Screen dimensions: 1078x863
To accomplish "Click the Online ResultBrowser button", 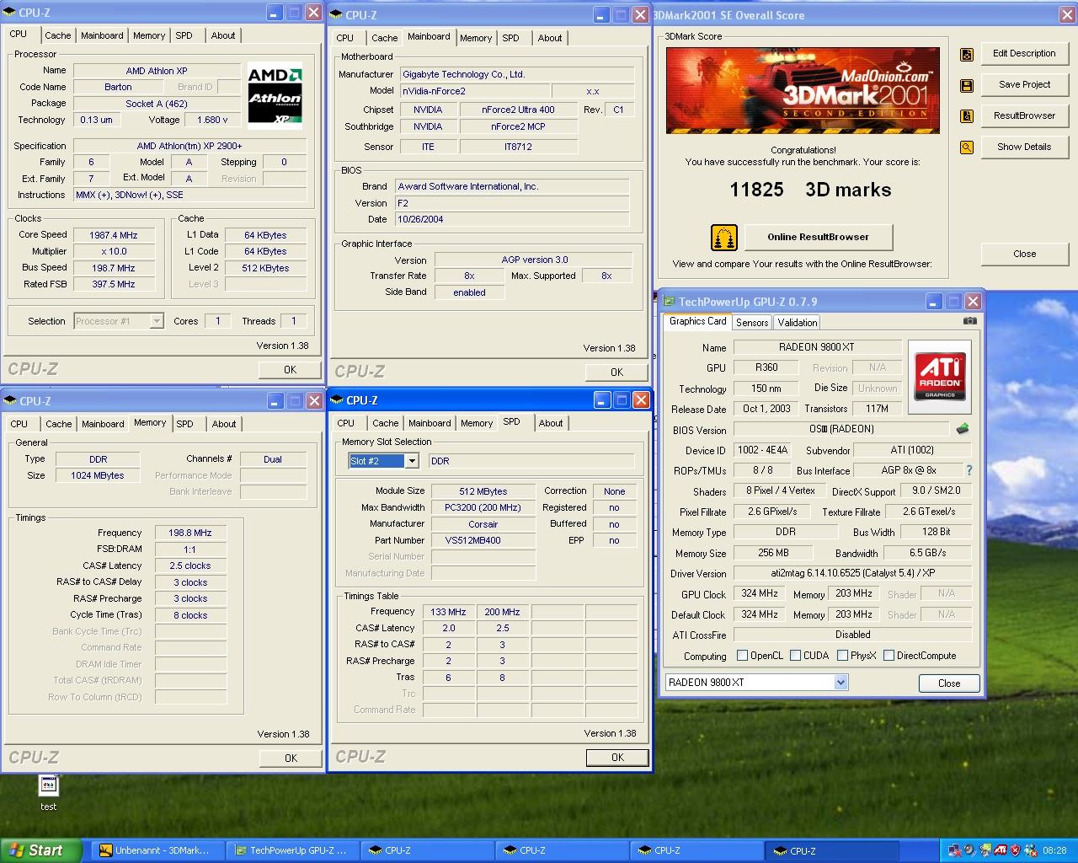I will click(x=818, y=237).
